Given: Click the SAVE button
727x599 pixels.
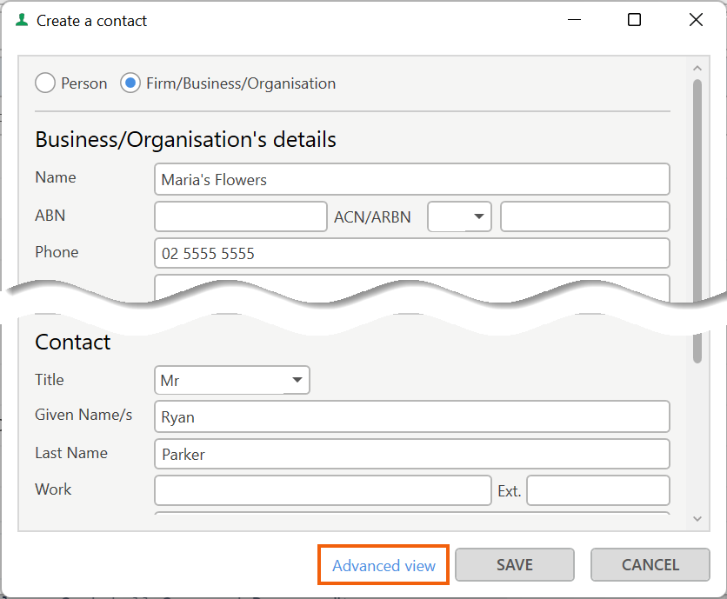Looking at the screenshot, I should point(515,565).
